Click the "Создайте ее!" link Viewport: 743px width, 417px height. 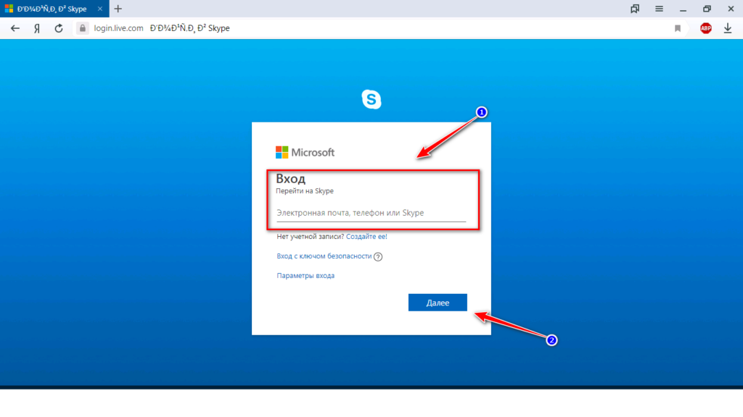[366, 236]
